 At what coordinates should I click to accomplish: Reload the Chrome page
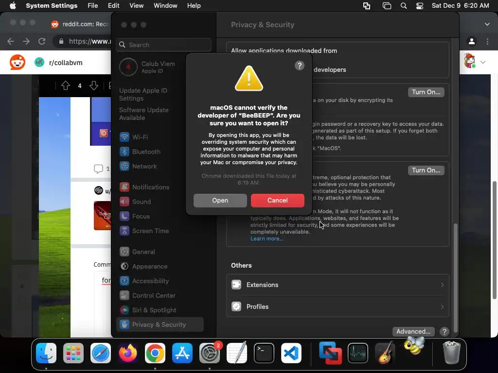(x=42, y=41)
